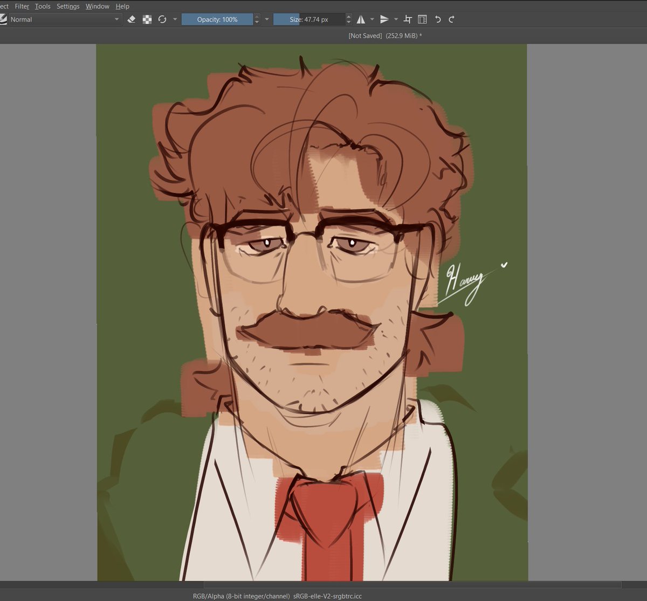Toggle vertical mirror tool

click(x=384, y=19)
